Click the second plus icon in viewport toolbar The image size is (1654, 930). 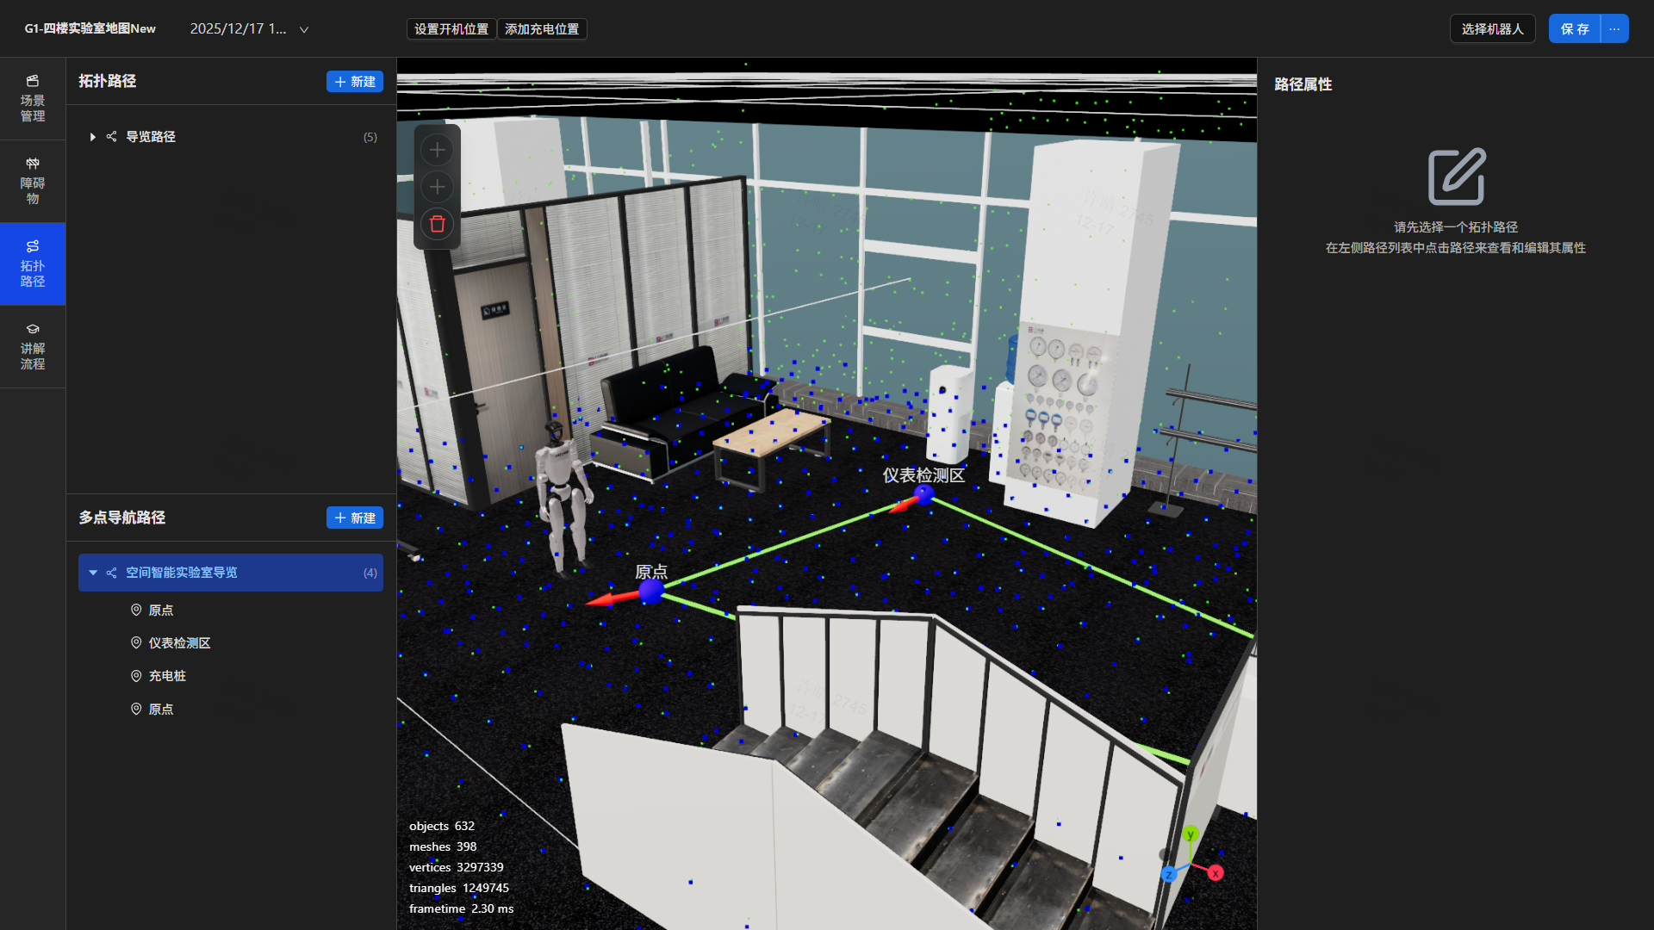tap(438, 187)
